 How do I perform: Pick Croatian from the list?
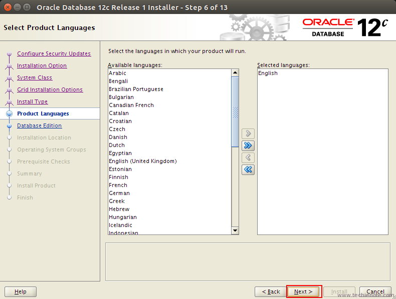169,121
